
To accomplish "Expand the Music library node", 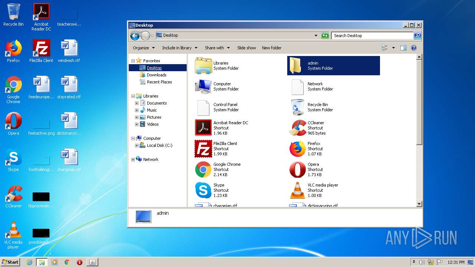I will 137,110.
